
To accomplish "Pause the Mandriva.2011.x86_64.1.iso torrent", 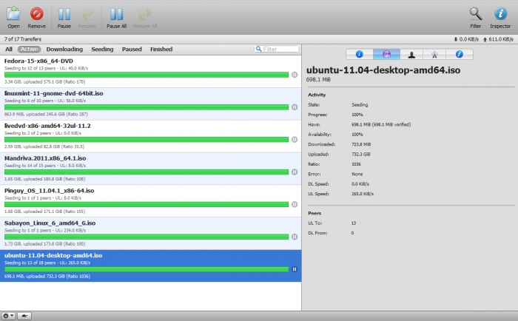I will pyautogui.click(x=295, y=172).
